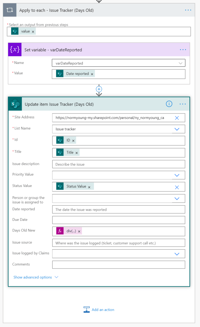Click the Apply to each loop icon
Screen dimensions: 200x327
(10, 10)
